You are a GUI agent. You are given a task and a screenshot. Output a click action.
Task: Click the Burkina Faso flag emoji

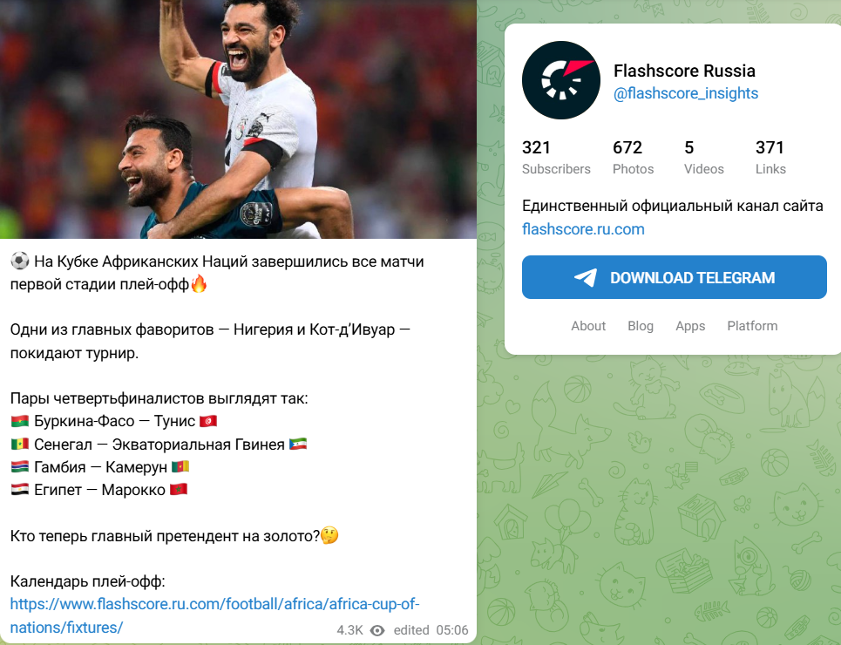coord(20,421)
